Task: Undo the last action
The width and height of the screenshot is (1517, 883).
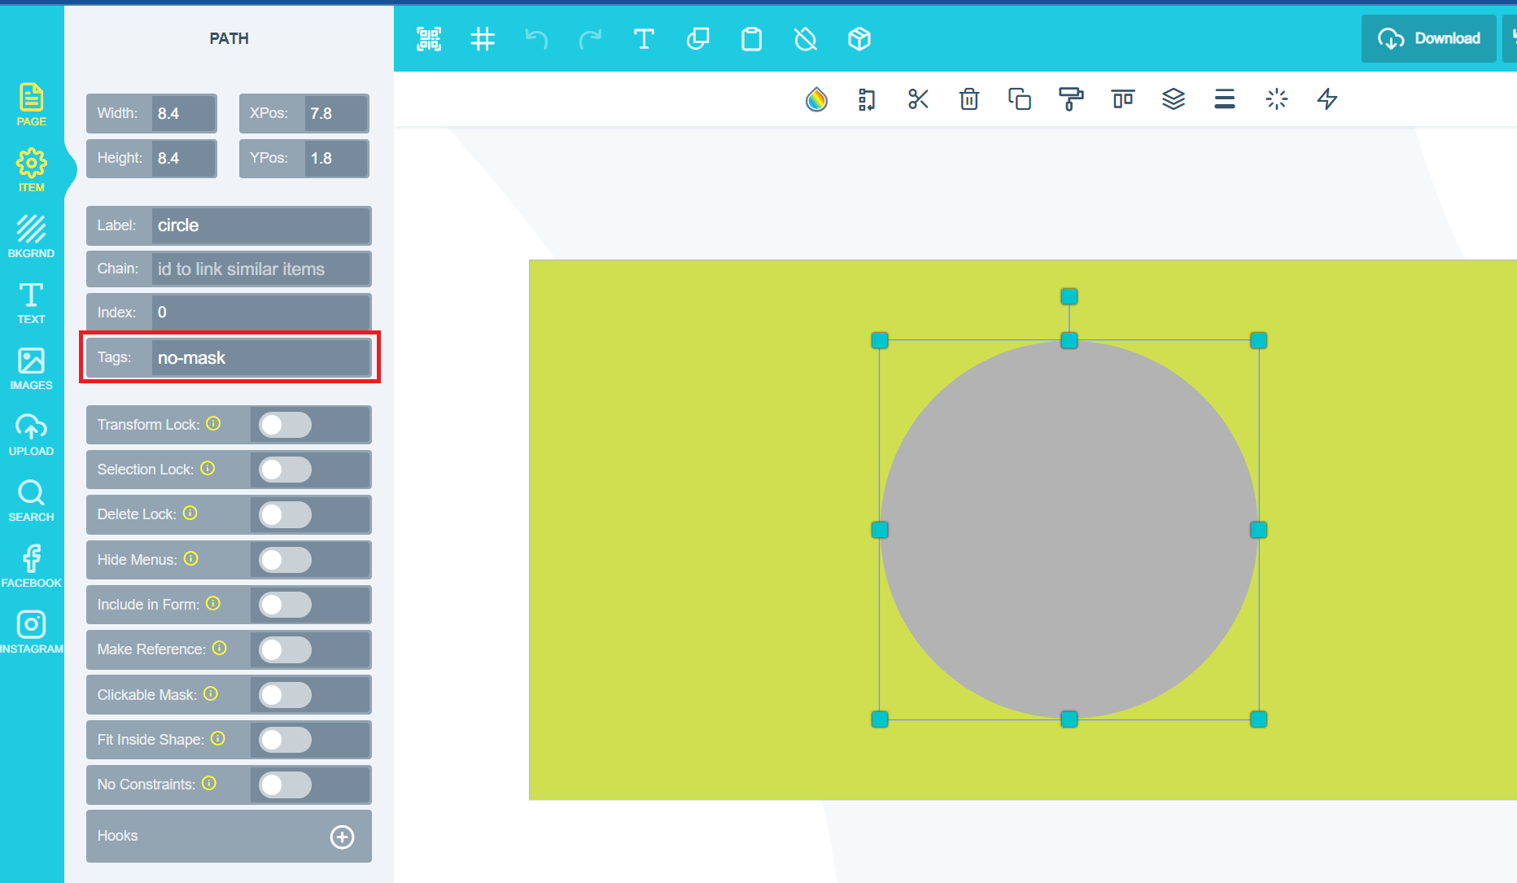Action: pos(536,39)
